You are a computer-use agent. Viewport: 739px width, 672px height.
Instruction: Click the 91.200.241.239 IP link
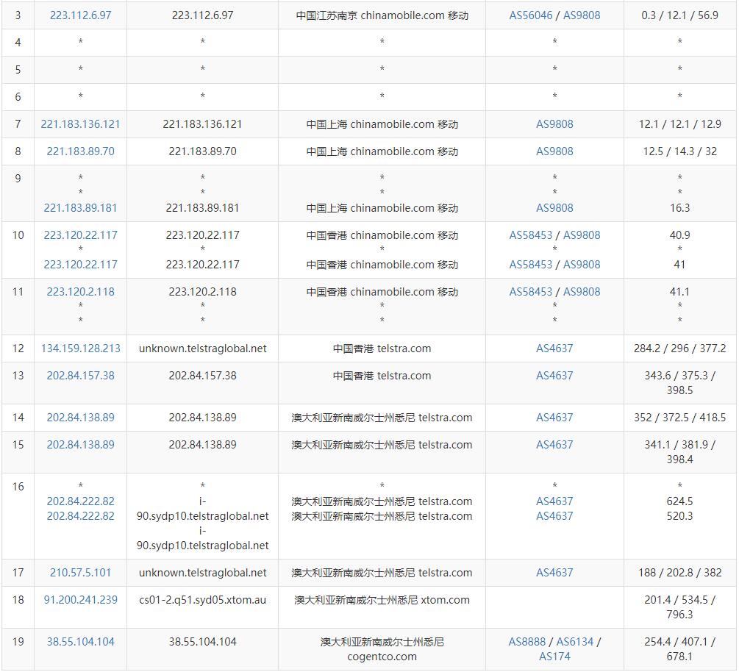pos(81,600)
